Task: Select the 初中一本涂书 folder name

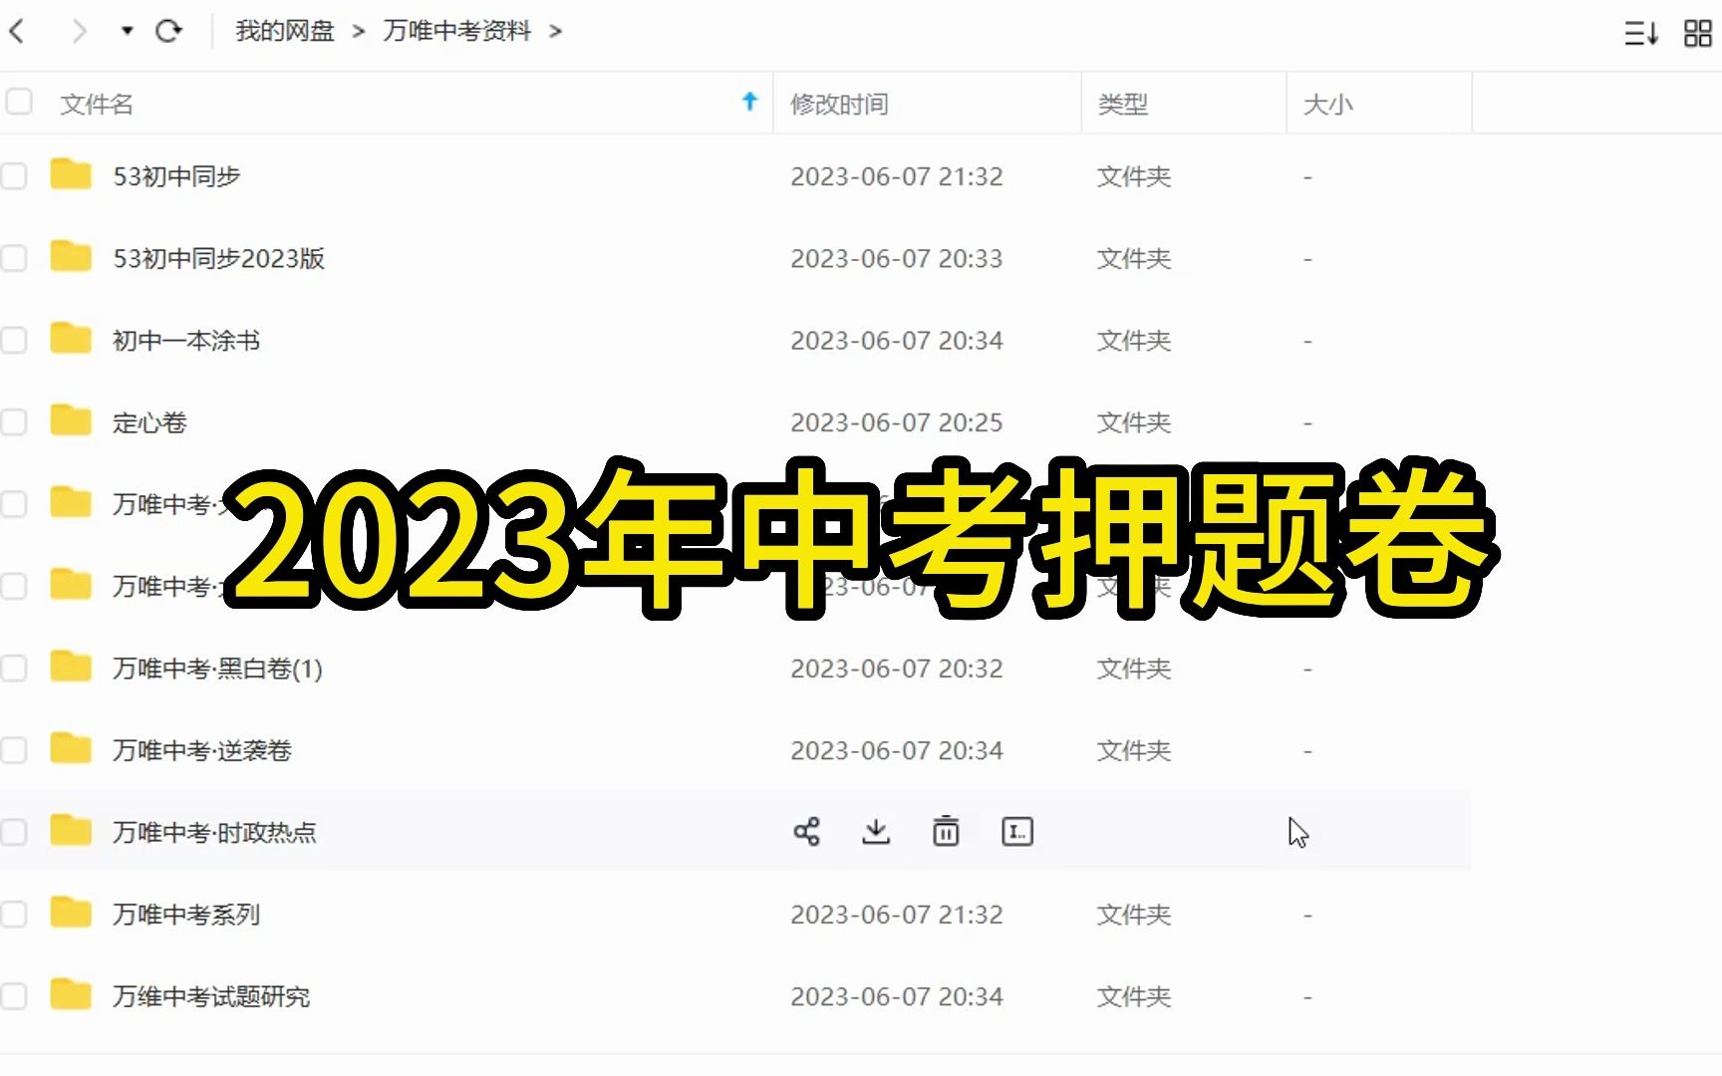Action: [x=186, y=341]
